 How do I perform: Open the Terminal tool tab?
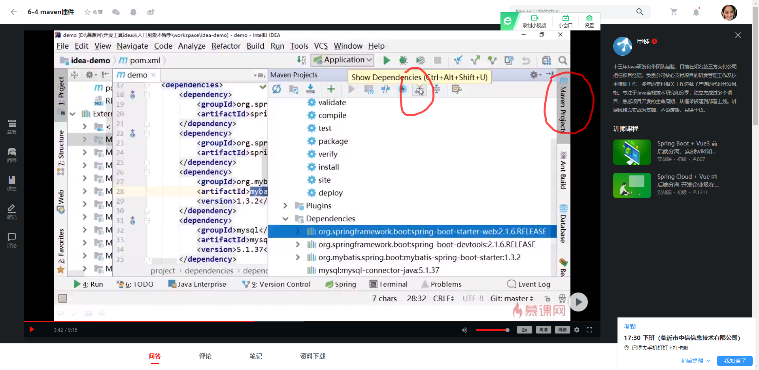pyautogui.click(x=388, y=284)
